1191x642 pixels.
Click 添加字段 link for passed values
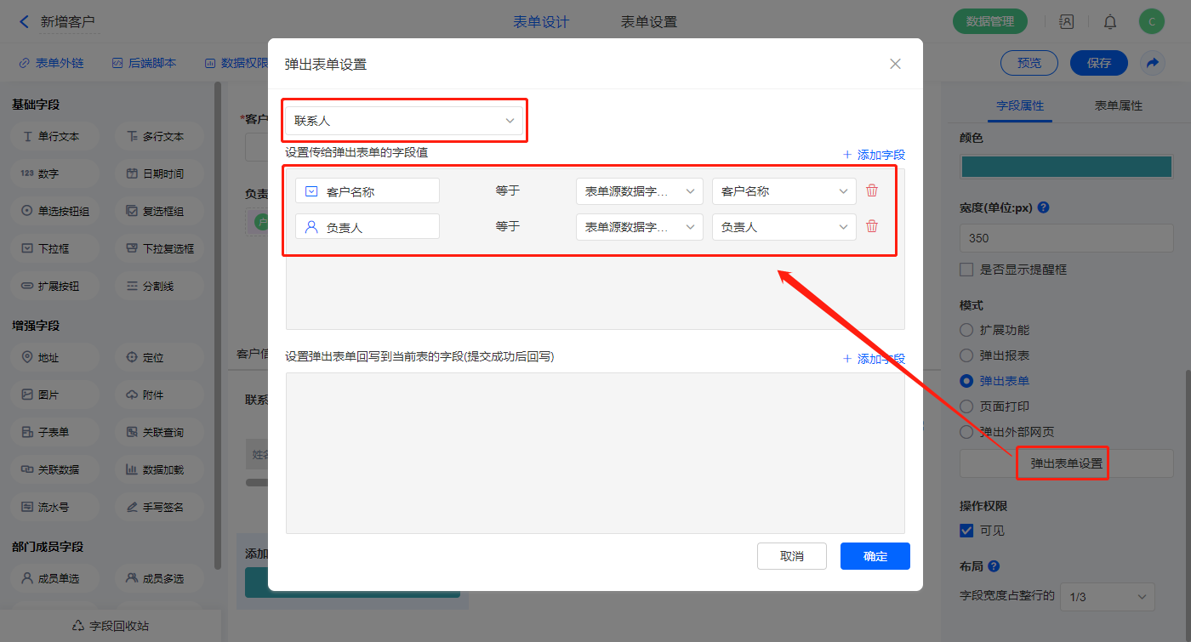pyautogui.click(x=874, y=155)
